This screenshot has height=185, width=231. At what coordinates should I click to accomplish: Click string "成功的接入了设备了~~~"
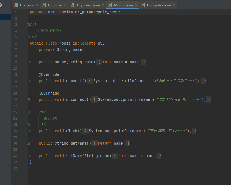175,81
